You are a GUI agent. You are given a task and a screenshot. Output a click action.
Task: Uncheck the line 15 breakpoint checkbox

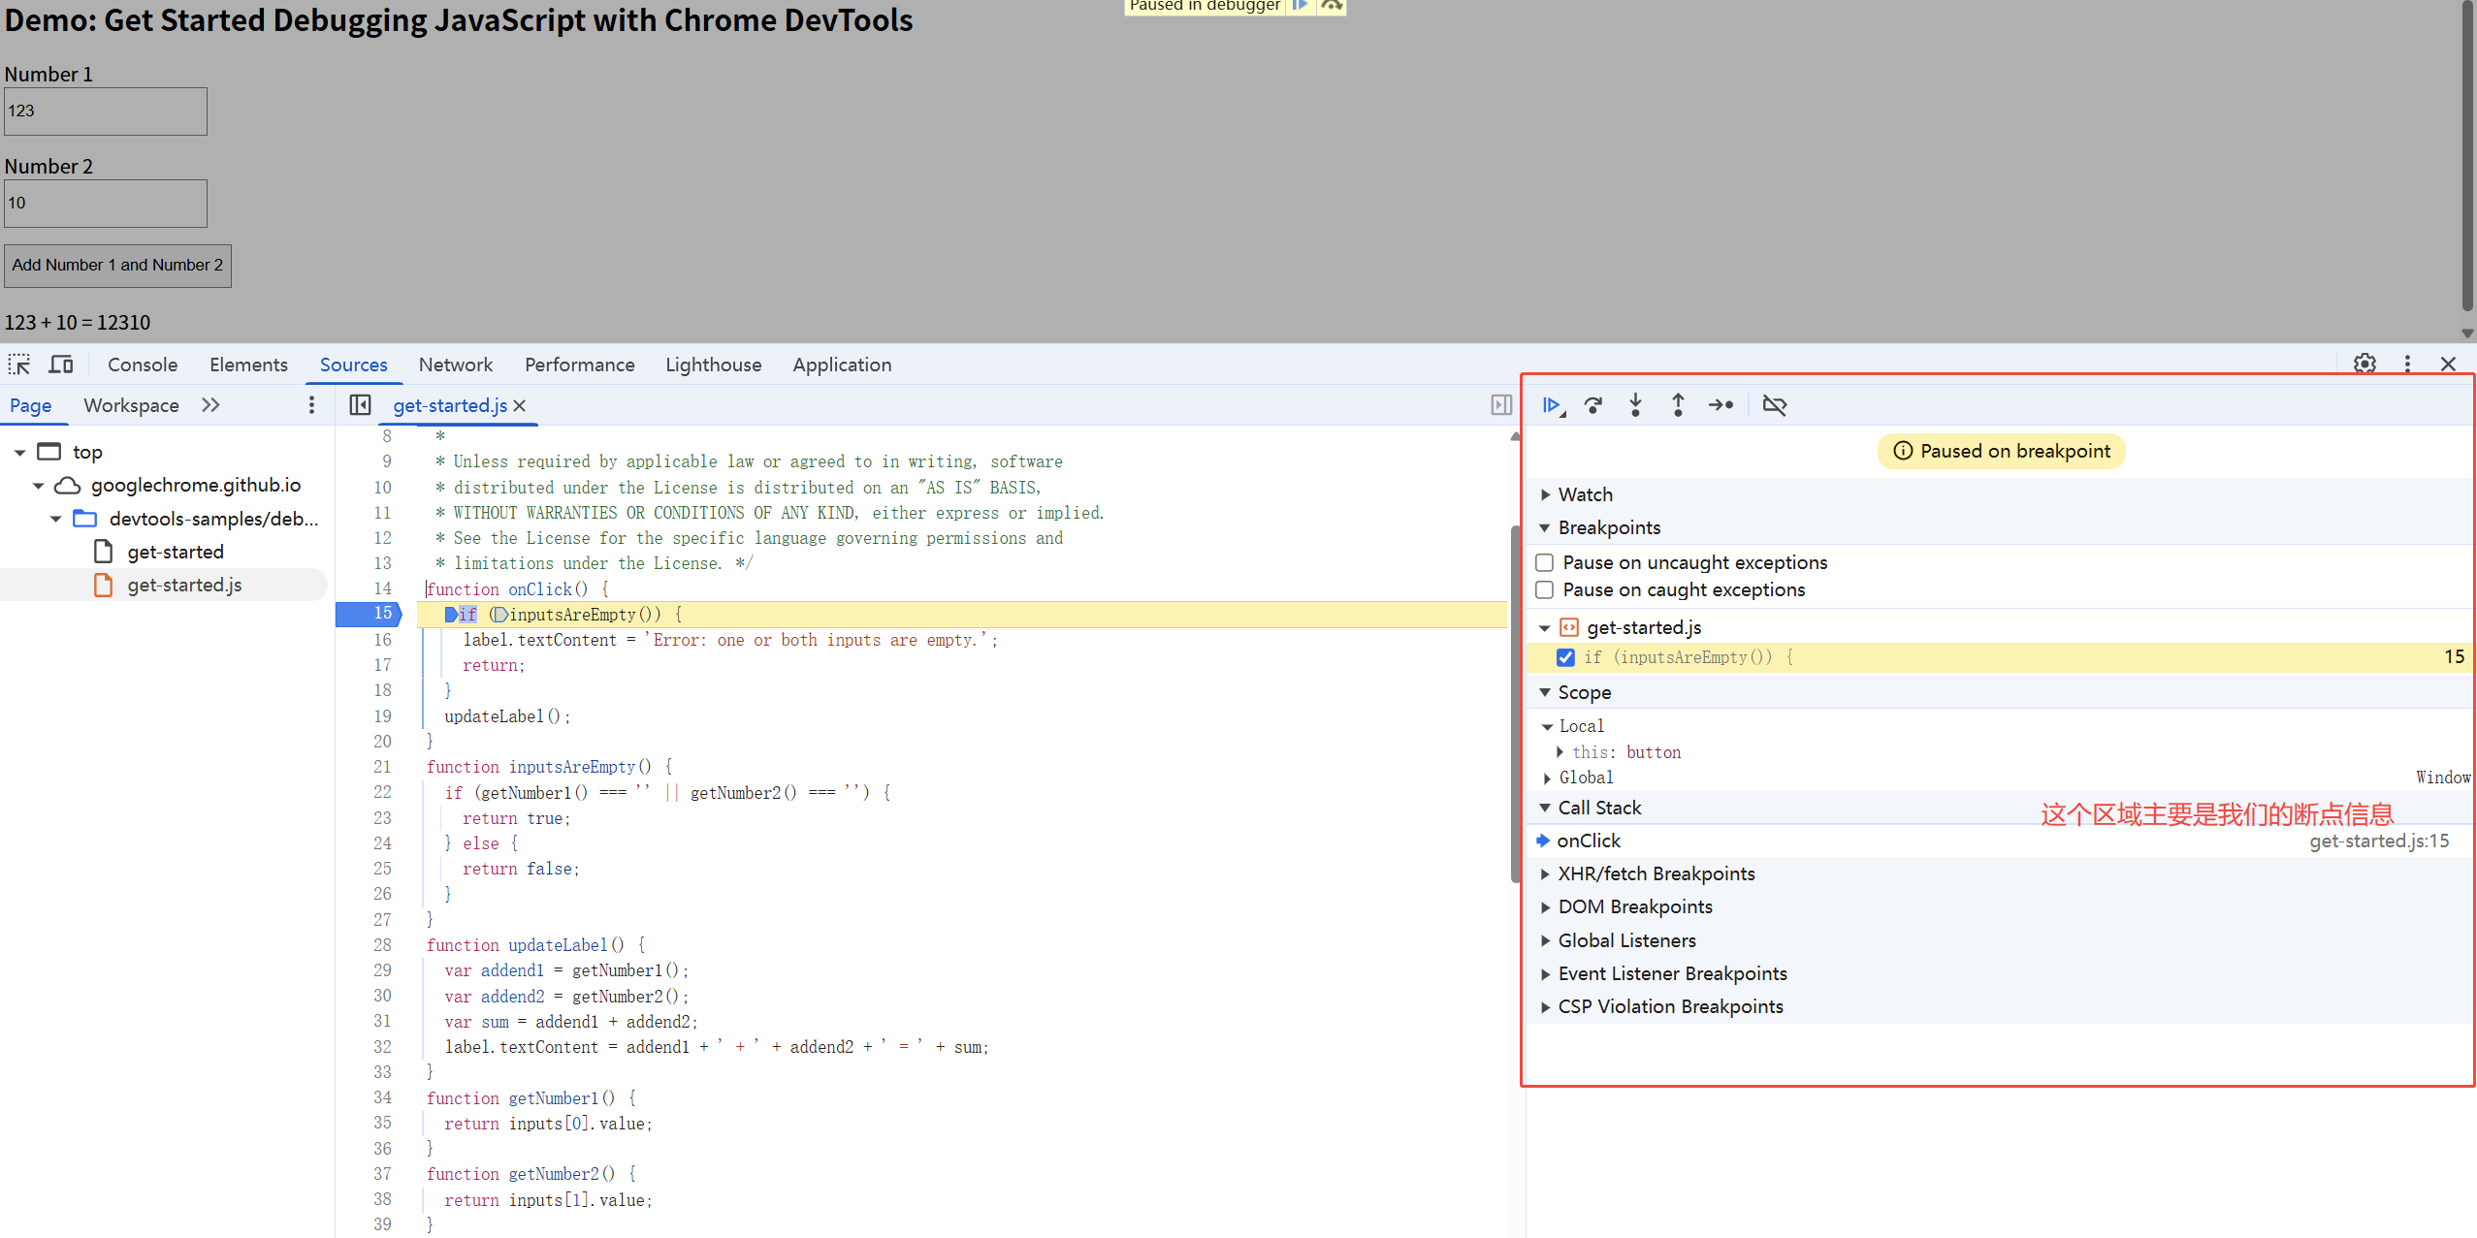[1565, 657]
